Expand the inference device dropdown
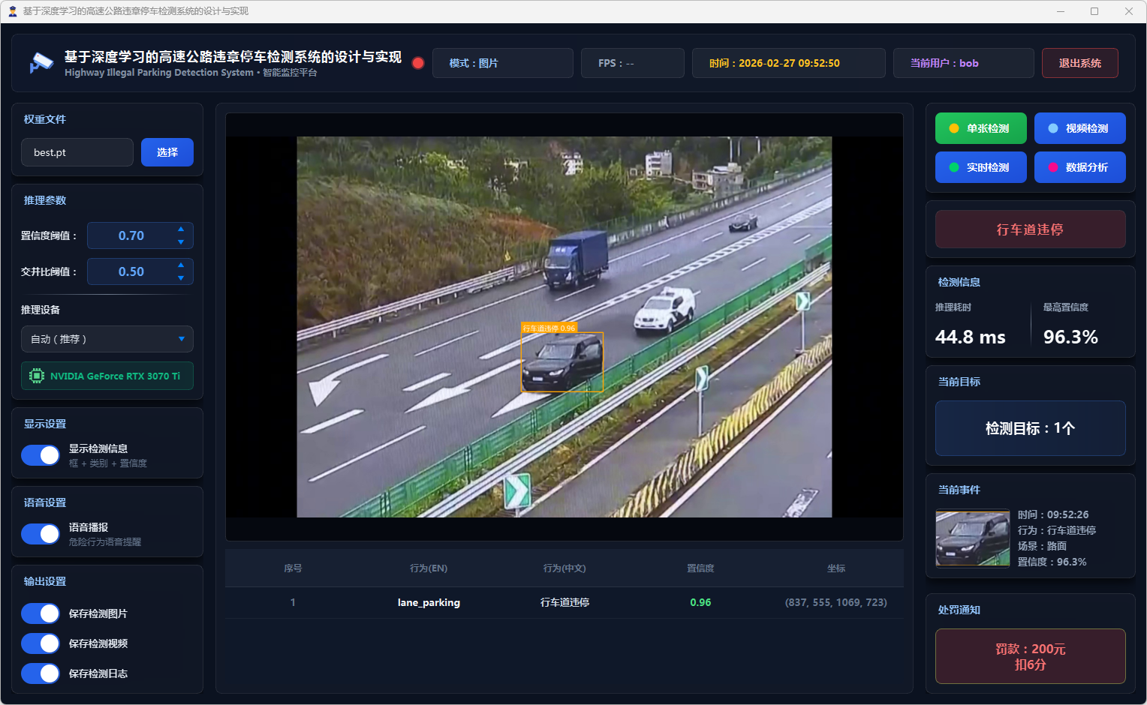Image resolution: width=1147 pixels, height=705 pixels. [107, 339]
